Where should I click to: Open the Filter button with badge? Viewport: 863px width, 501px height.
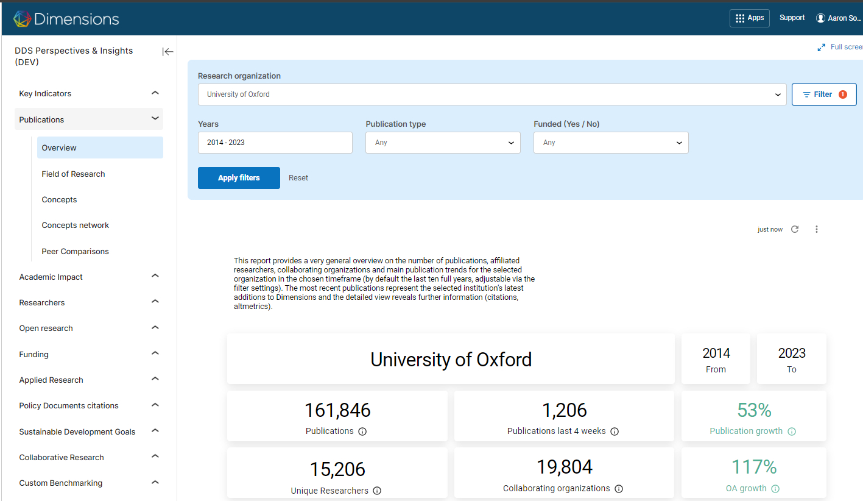click(824, 94)
